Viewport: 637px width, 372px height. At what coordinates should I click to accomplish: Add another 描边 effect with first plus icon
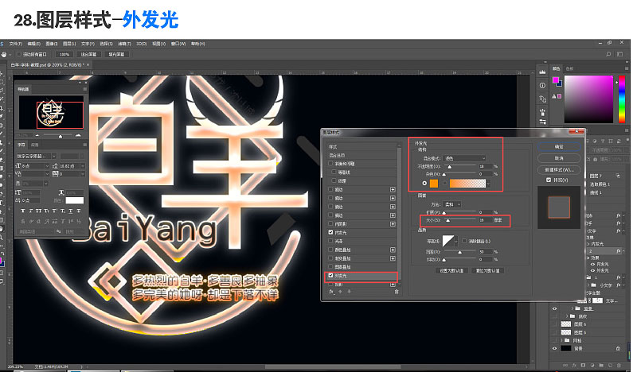[393, 189]
